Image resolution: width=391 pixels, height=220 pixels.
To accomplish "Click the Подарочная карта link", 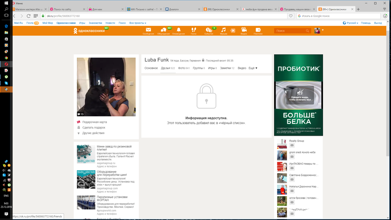I will coord(94,122).
